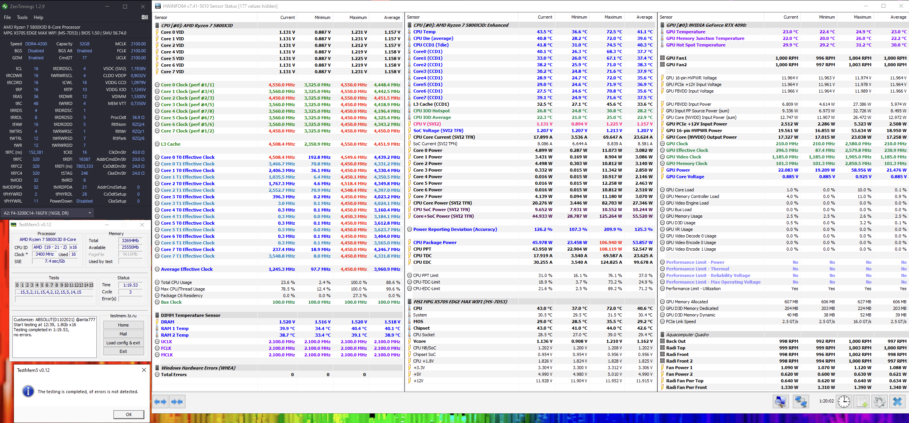Open the ZenTimings Help menu

pos(38,17)
